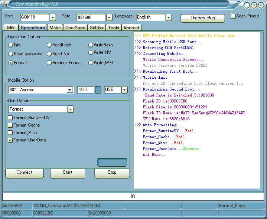The image size is (267, 219).
Task: Open the Use Option Format dropdown
Action: (x=71, y=109)
